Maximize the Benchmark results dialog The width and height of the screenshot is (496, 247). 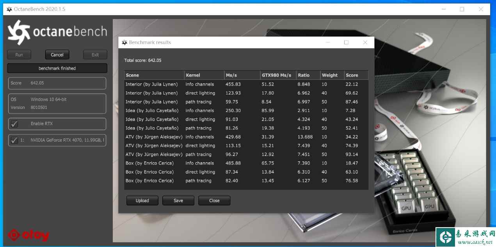click(346, 42)
